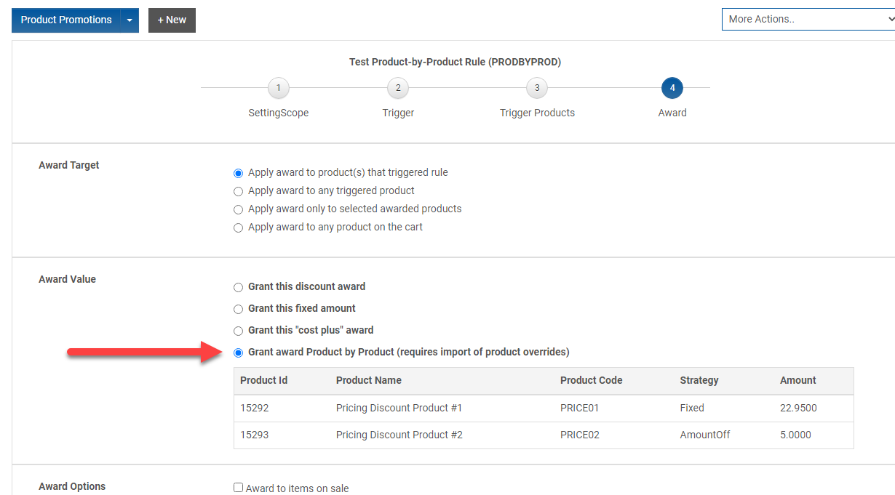Select Grant award Product by Product option
The height and width of the screenshot is (495, 895).
click(238, 353)
